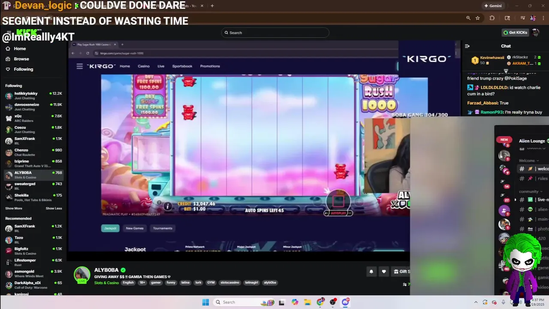
Task: Click Show Less under Following
Action: click(54, 208)
